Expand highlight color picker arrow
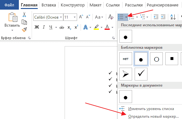182x119 pixels. (x=101, y=27)
